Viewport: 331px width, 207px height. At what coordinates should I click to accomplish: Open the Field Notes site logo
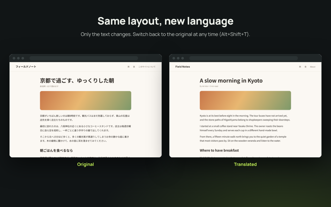(x=183, y=67)
